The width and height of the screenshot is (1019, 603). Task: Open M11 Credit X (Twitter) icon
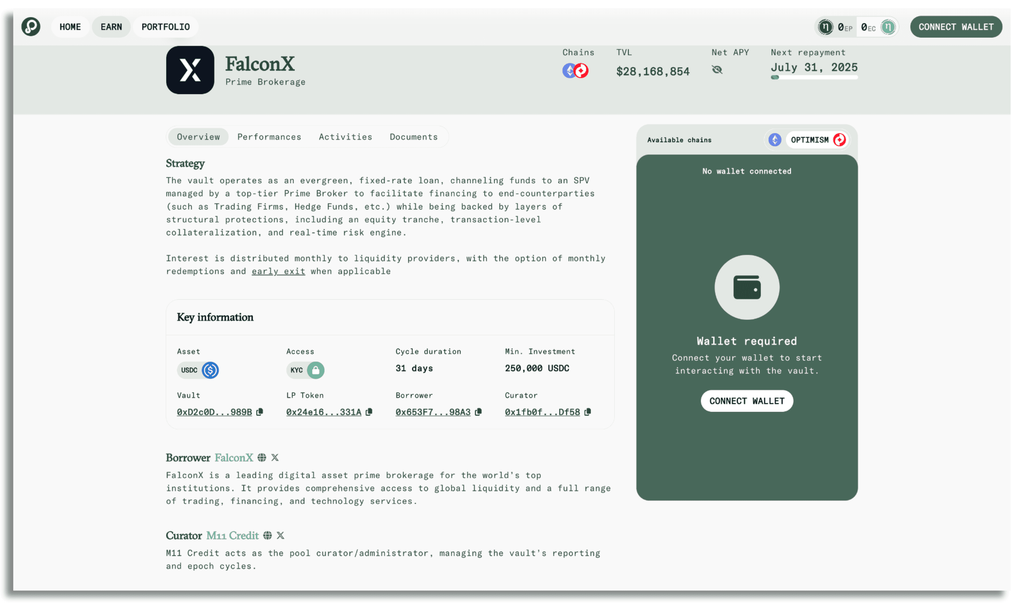tap(281, 536)
